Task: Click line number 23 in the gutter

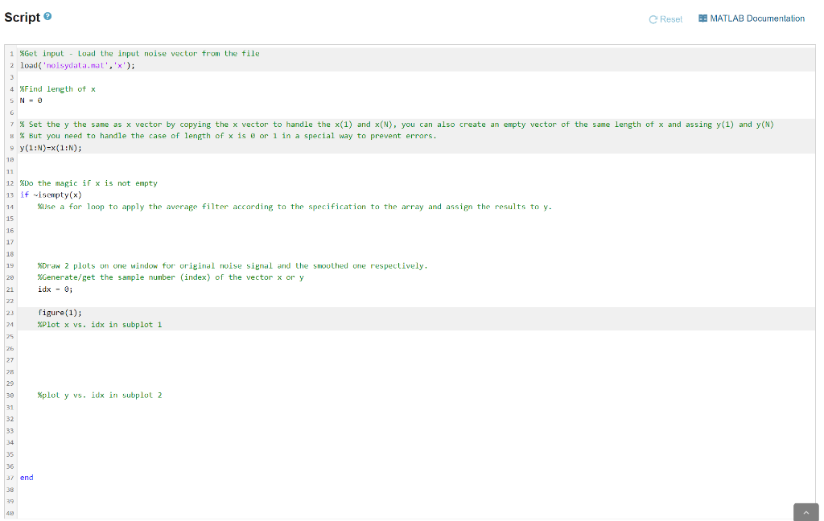Action: coord(10,312)
